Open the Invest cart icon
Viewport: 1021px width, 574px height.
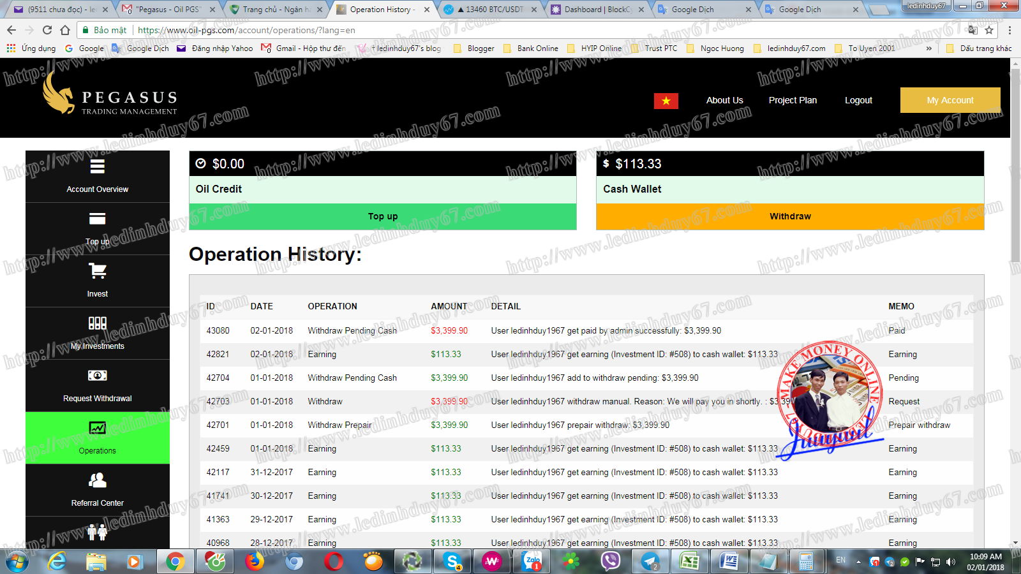[x=98, y=271]
